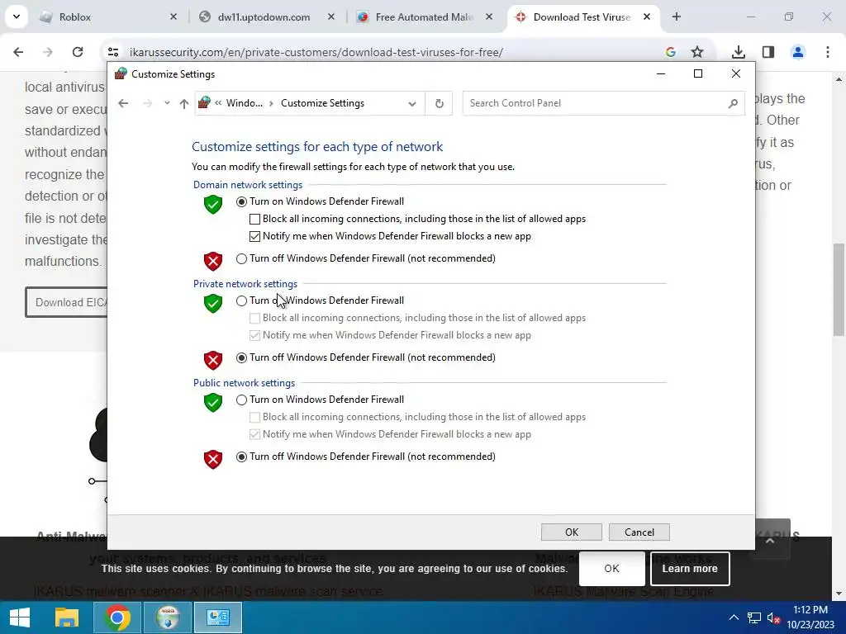
Task: Open taskbar clock showing 1:12 PM
Action: [x=810, y=617]
